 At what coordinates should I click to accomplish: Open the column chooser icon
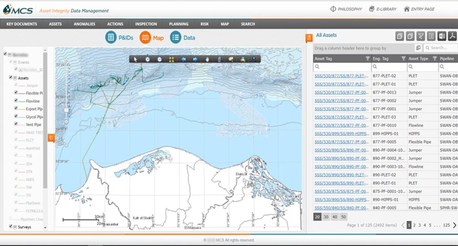click(418, 48)
